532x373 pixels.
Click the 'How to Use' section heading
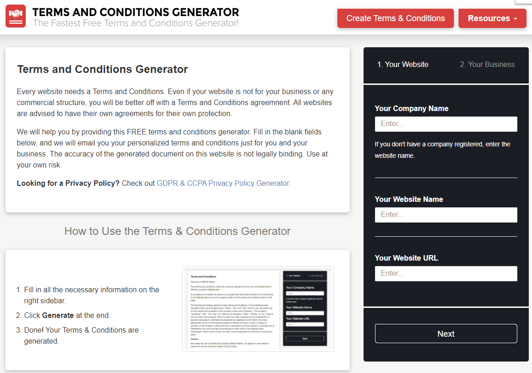point(178,231)
